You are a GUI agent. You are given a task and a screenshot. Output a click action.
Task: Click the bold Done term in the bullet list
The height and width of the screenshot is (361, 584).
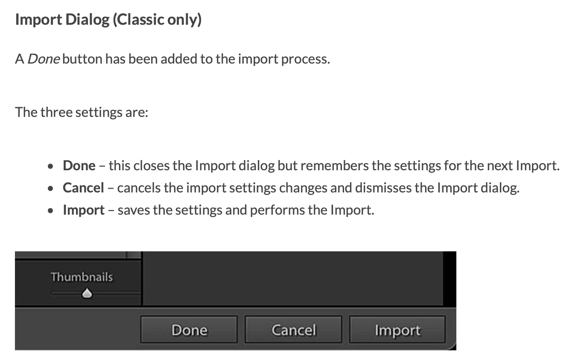[79, 166]
